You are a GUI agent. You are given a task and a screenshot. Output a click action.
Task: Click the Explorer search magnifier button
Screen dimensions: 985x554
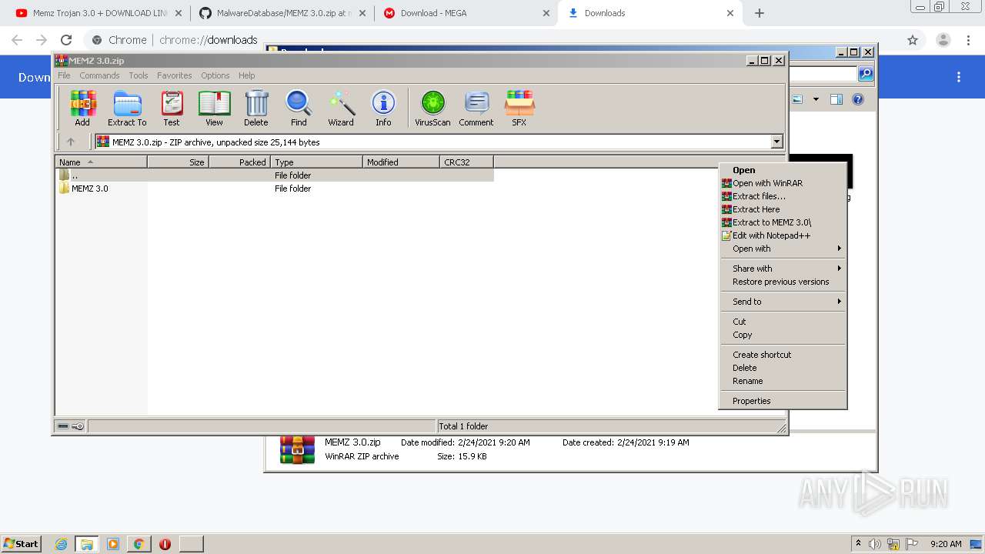866,74
